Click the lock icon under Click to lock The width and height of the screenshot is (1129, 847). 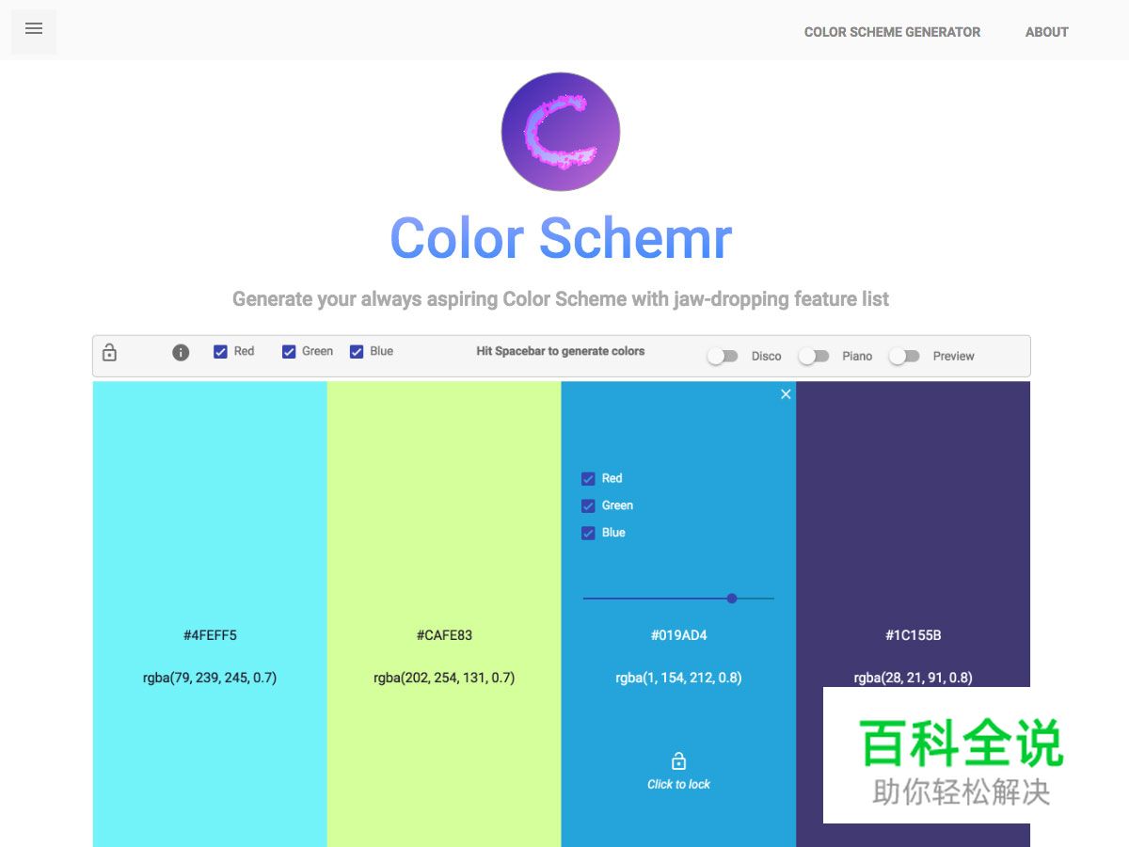pyautogui.click(x=678, y=760)
